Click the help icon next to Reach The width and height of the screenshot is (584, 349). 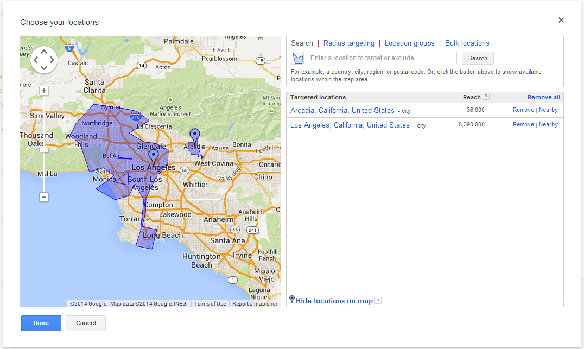(486, 97)
